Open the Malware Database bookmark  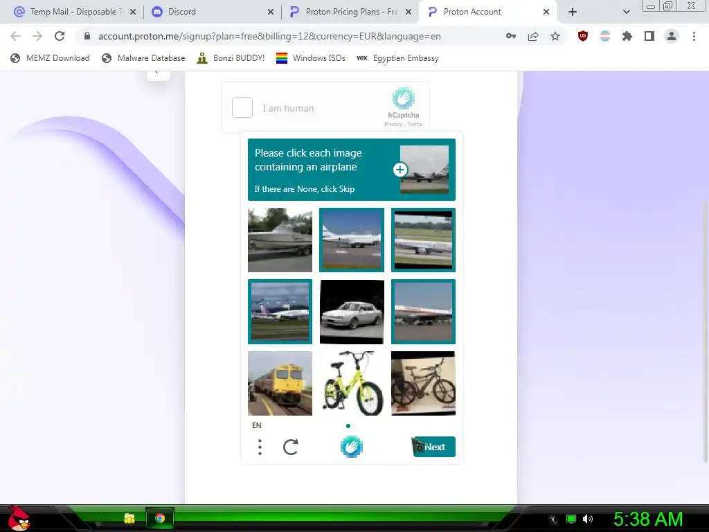(144, 58)
